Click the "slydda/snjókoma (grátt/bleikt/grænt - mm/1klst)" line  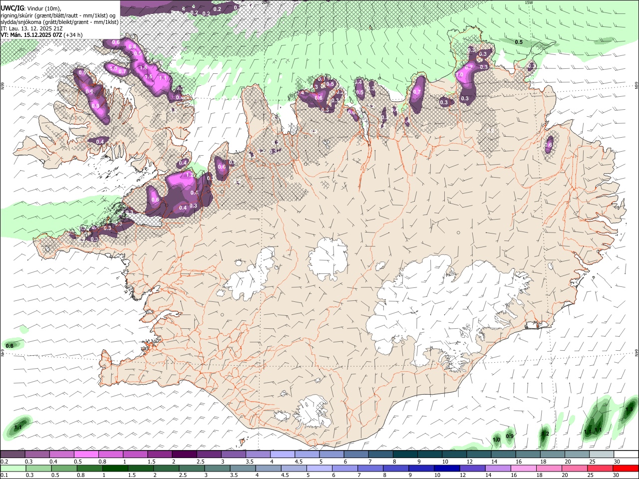[59, 22]
